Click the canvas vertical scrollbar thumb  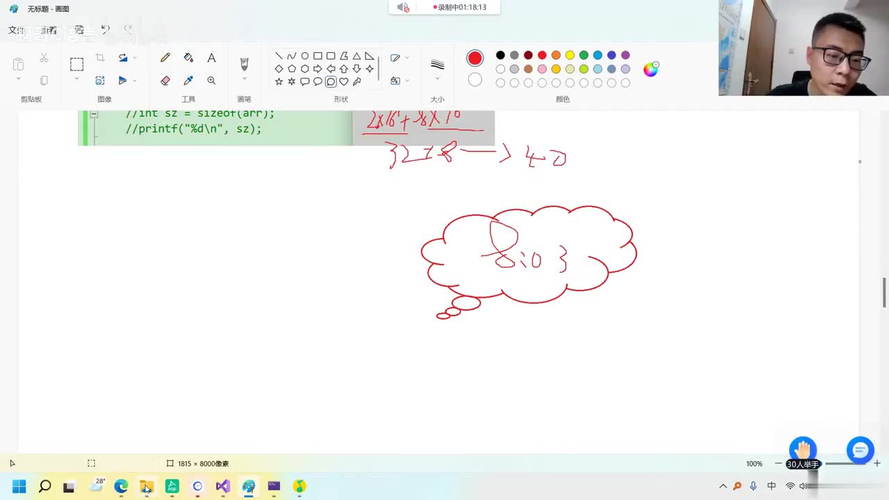(x=884, y=292)
